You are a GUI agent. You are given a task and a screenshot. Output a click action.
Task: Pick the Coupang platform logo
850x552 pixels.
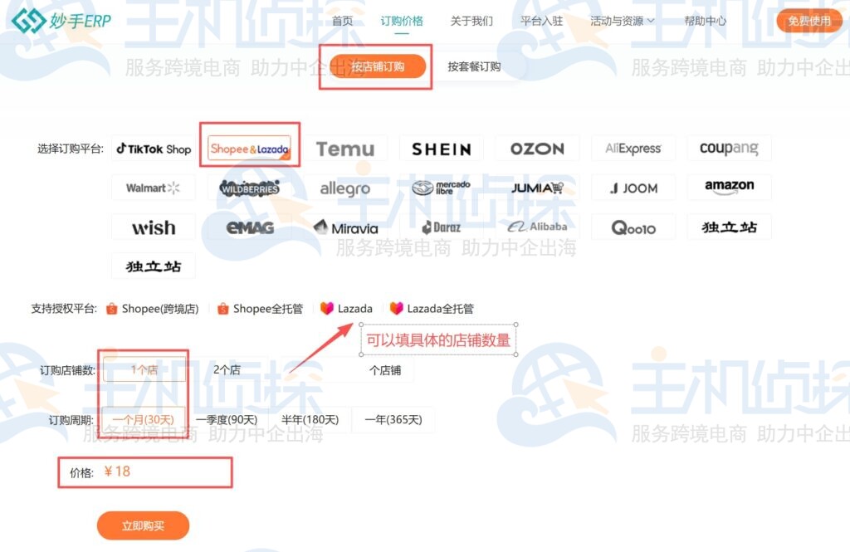click(x=729, y=149)
